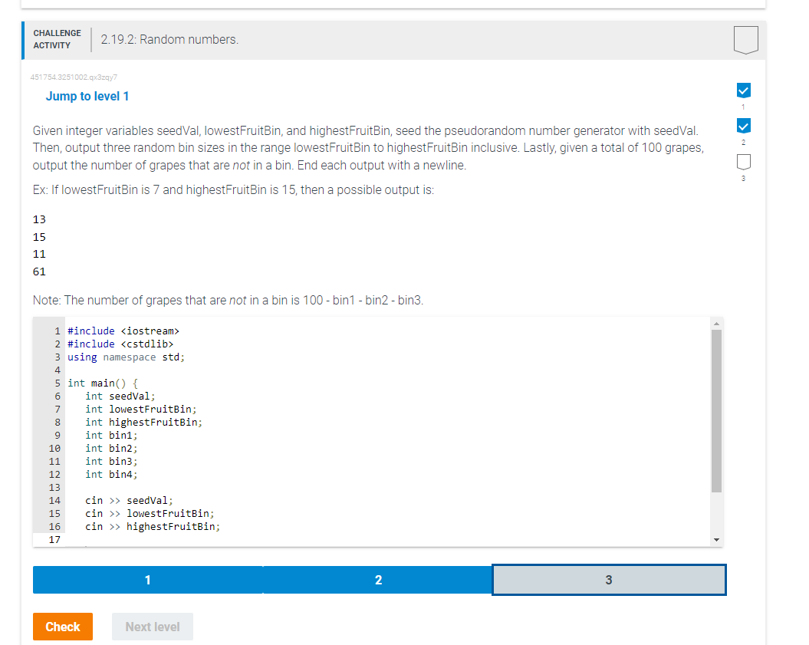The width and height of the screenshot is (809, 645).
Task: Select the empty level 3 checkbox
Action: click(743, 161)
